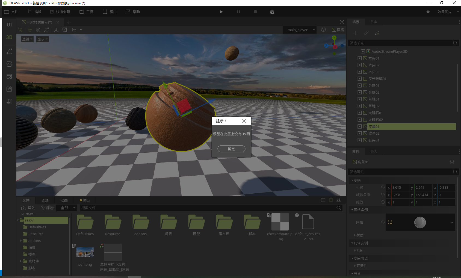Image resolution: width=461 pixels, height=278 pixels.
Task: Click the 导入 import button
Action: tap(28, 208)
